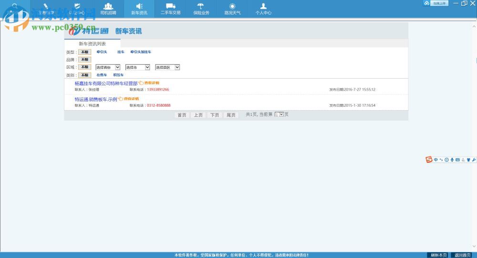This screenshot has width=477, height=258.
Task: Click contact name 张经理
Action: [93, 90]
